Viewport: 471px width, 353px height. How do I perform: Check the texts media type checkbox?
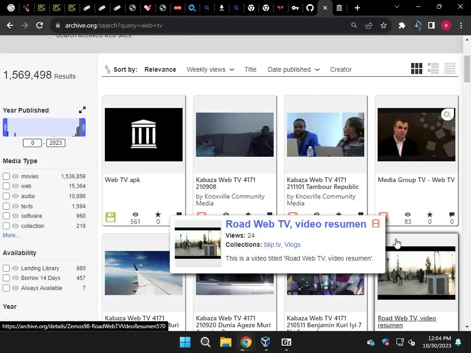pos(6,206)
